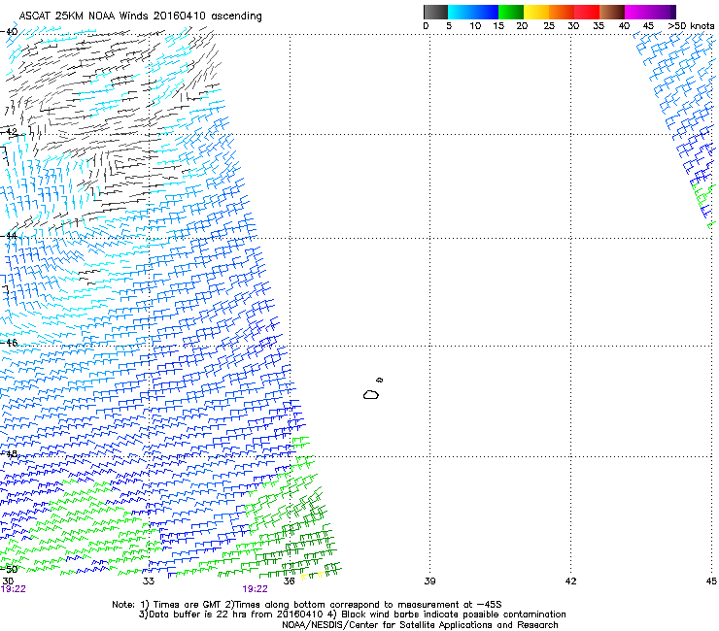
Task: Click the red 30-35 knots color band
Action: tap(587, 12)
